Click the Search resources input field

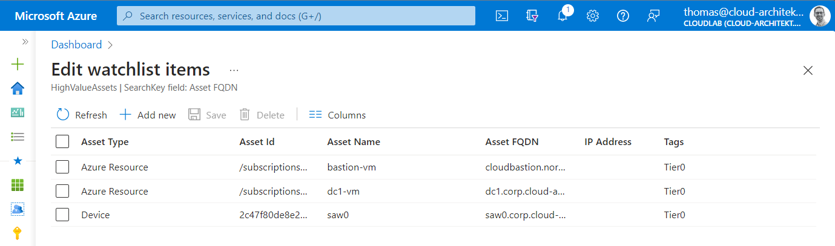(296, 16)
